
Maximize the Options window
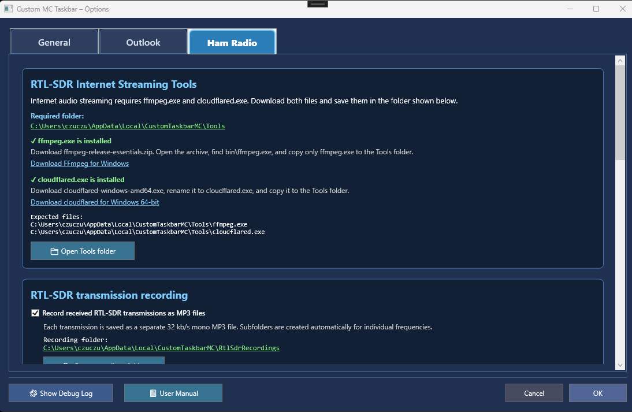(596, 9)
